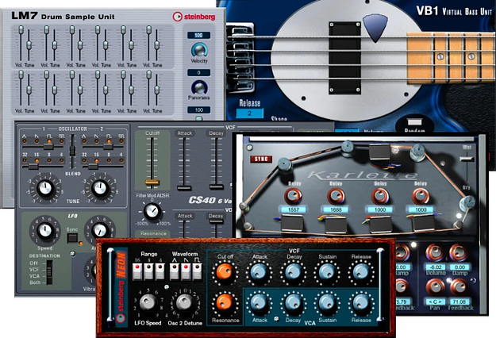Click CS40 Oscillator 2 octave range slider
Viewport: 496px width, 338px height.
(x=93, y=167)
